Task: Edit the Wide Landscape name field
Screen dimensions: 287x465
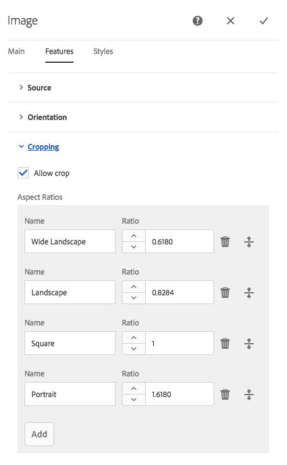Action: coord(70,241)
